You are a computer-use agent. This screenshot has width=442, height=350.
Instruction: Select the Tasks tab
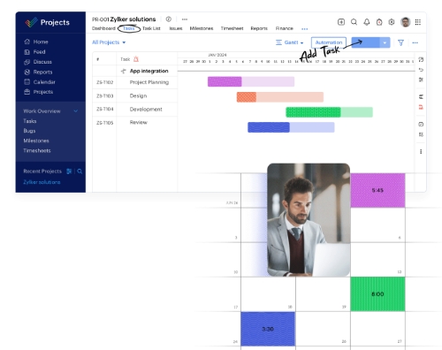(129, 28)
